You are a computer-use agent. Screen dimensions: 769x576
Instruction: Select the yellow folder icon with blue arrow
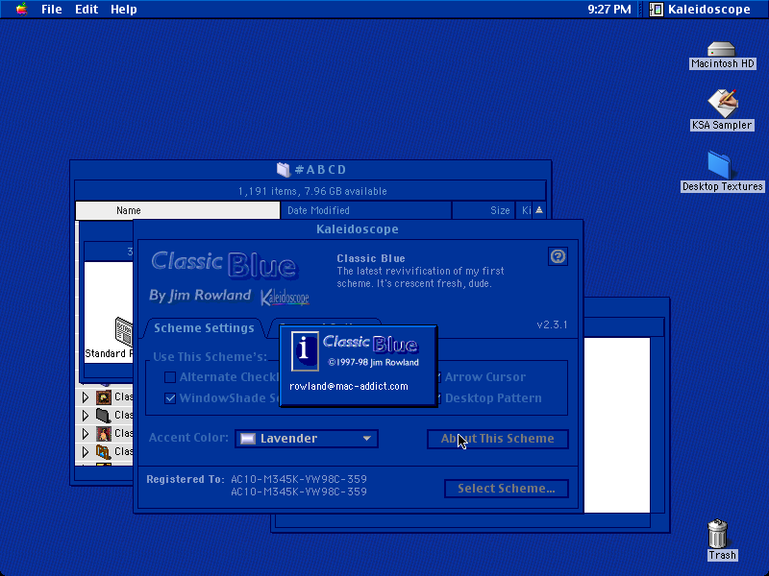click(x=103, y=451)
